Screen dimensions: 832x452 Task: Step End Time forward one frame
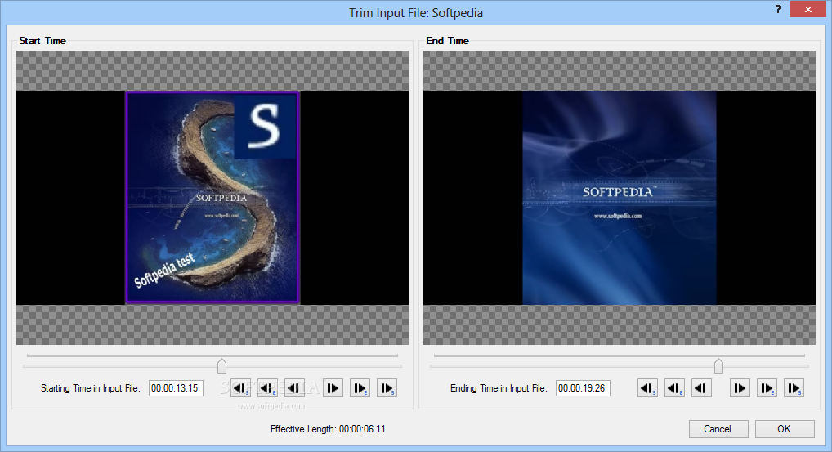[740, 388]
